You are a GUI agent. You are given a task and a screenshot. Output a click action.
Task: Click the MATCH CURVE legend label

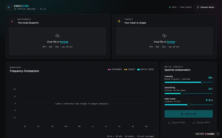point(147,69)
